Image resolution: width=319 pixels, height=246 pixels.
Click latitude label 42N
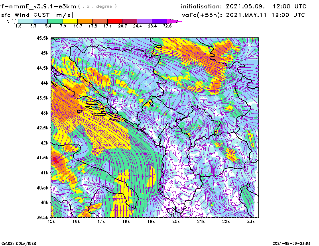(x=45, y=143)
